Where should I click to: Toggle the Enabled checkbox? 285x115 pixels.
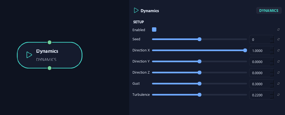pos(154,29)
